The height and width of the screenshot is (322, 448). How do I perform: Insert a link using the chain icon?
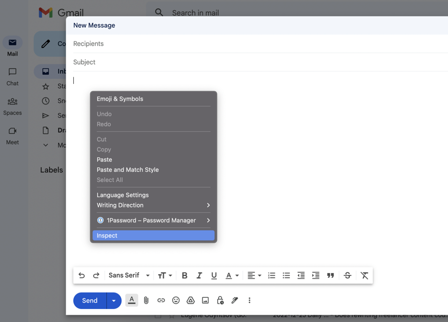[161, 300]
